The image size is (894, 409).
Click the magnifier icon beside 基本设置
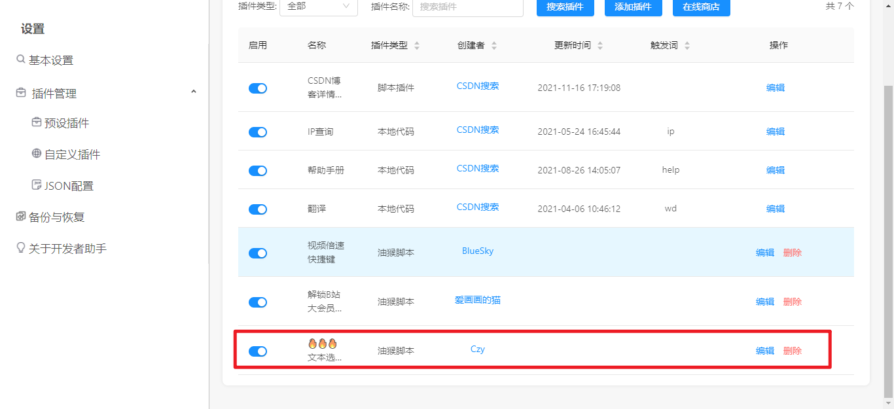pos(21,60)
